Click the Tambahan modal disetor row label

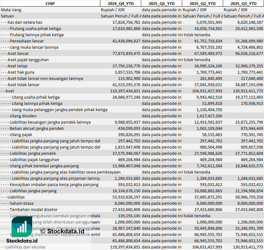[33, 209]
